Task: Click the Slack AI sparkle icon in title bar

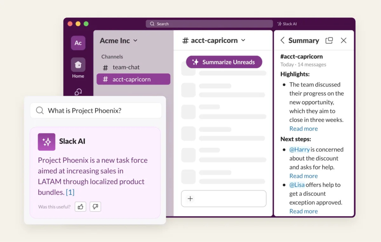Action: pyautogui.click(x=279, y=24)
